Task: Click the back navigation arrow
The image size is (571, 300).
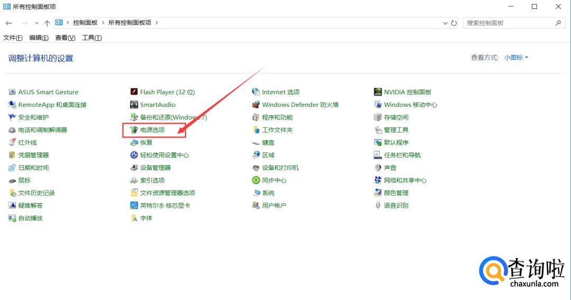Action: click(9, 23)
